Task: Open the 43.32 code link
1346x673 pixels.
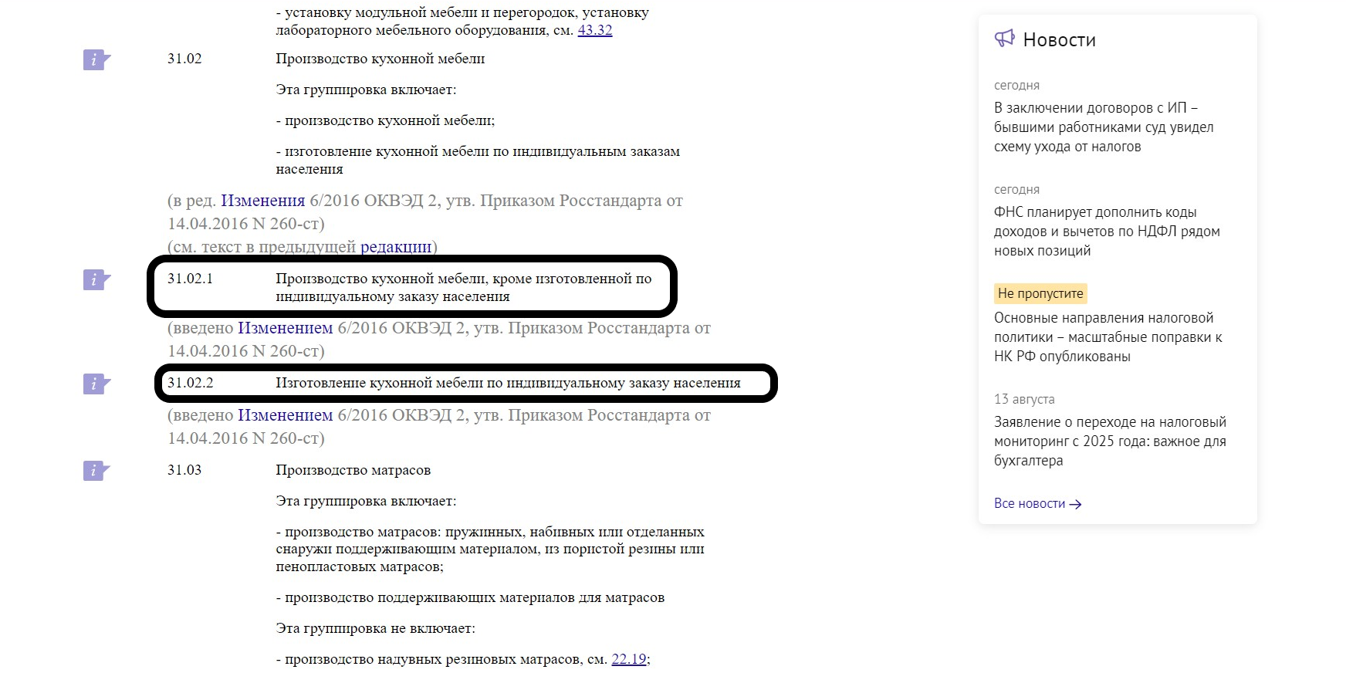Action: pos(594,30)
